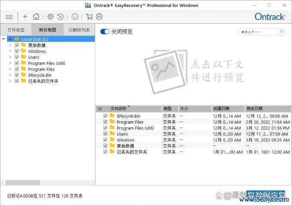Click Program Files folder icon in file list
Image resolution: width=292 pixels, height=206 pixels.
point(112,122)
